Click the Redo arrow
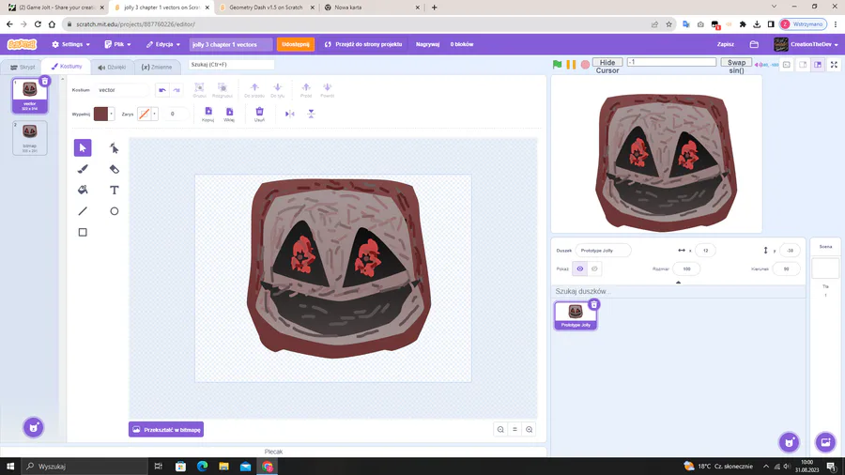 point(177,90)
